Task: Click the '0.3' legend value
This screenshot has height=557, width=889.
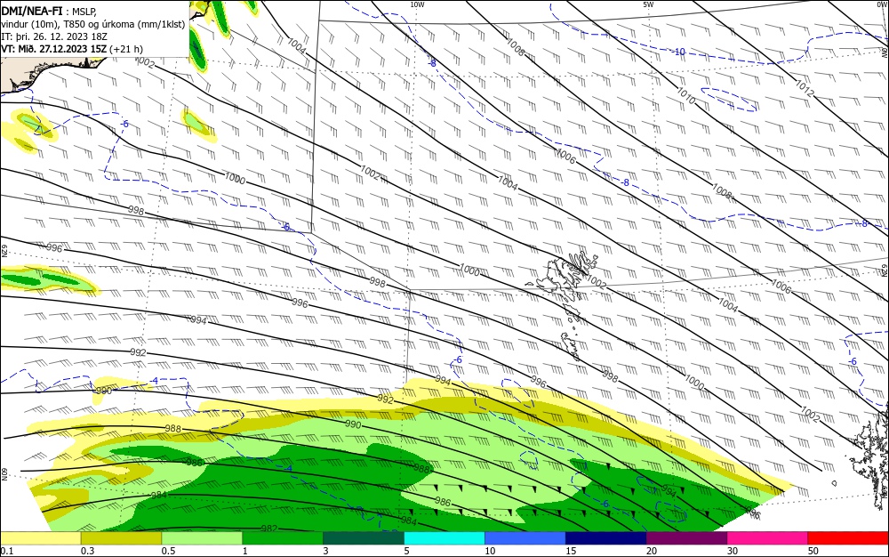Action: click(x=87, y=551)
